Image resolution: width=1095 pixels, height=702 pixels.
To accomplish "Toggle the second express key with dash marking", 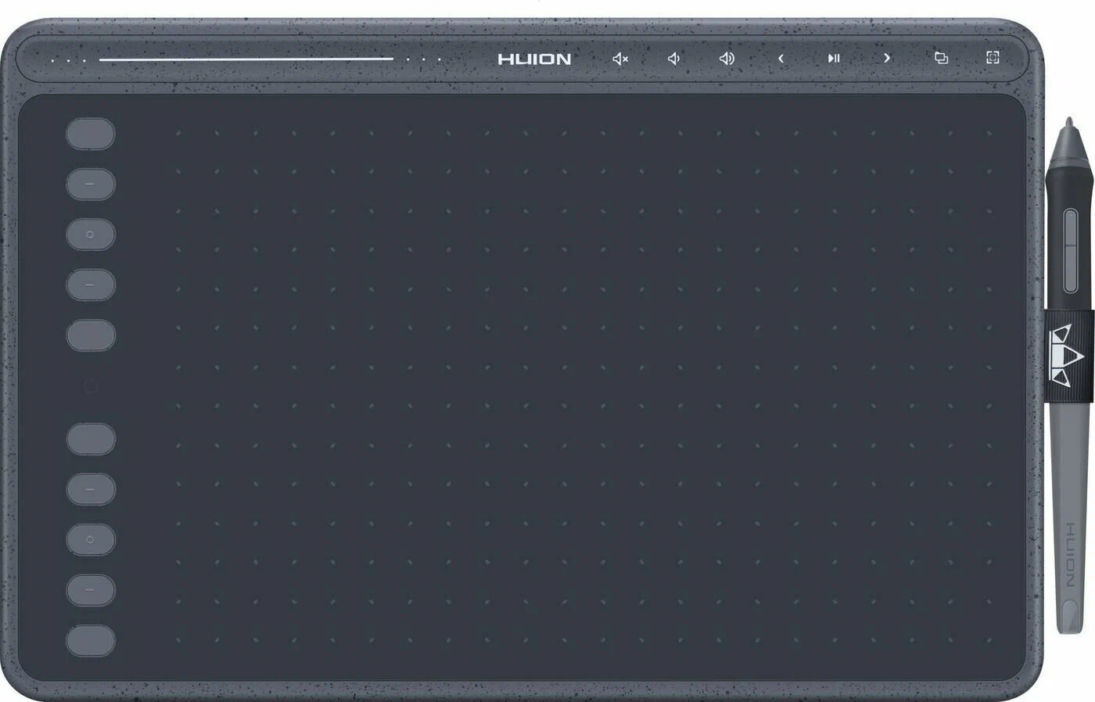I will 90,184.
